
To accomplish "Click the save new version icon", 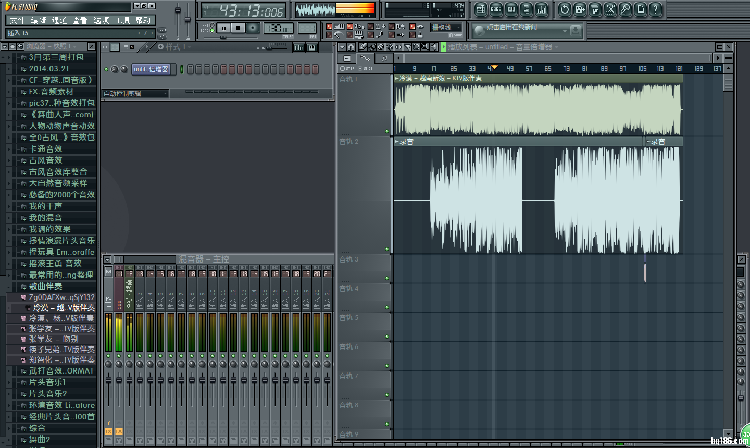I will point(580,9).
